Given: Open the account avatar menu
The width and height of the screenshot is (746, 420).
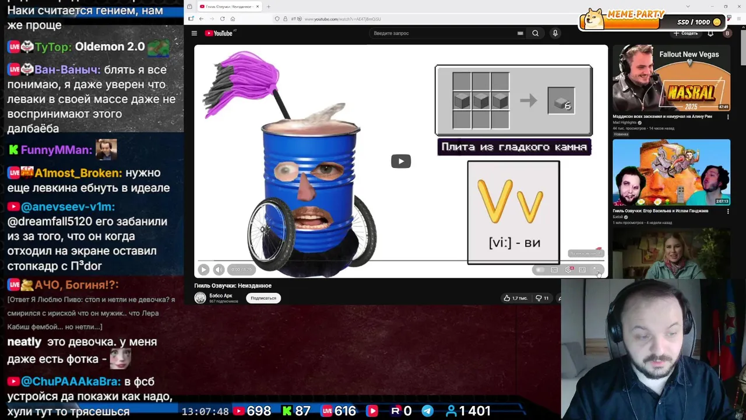Looking at the screenshot, I should pos(727,33).
